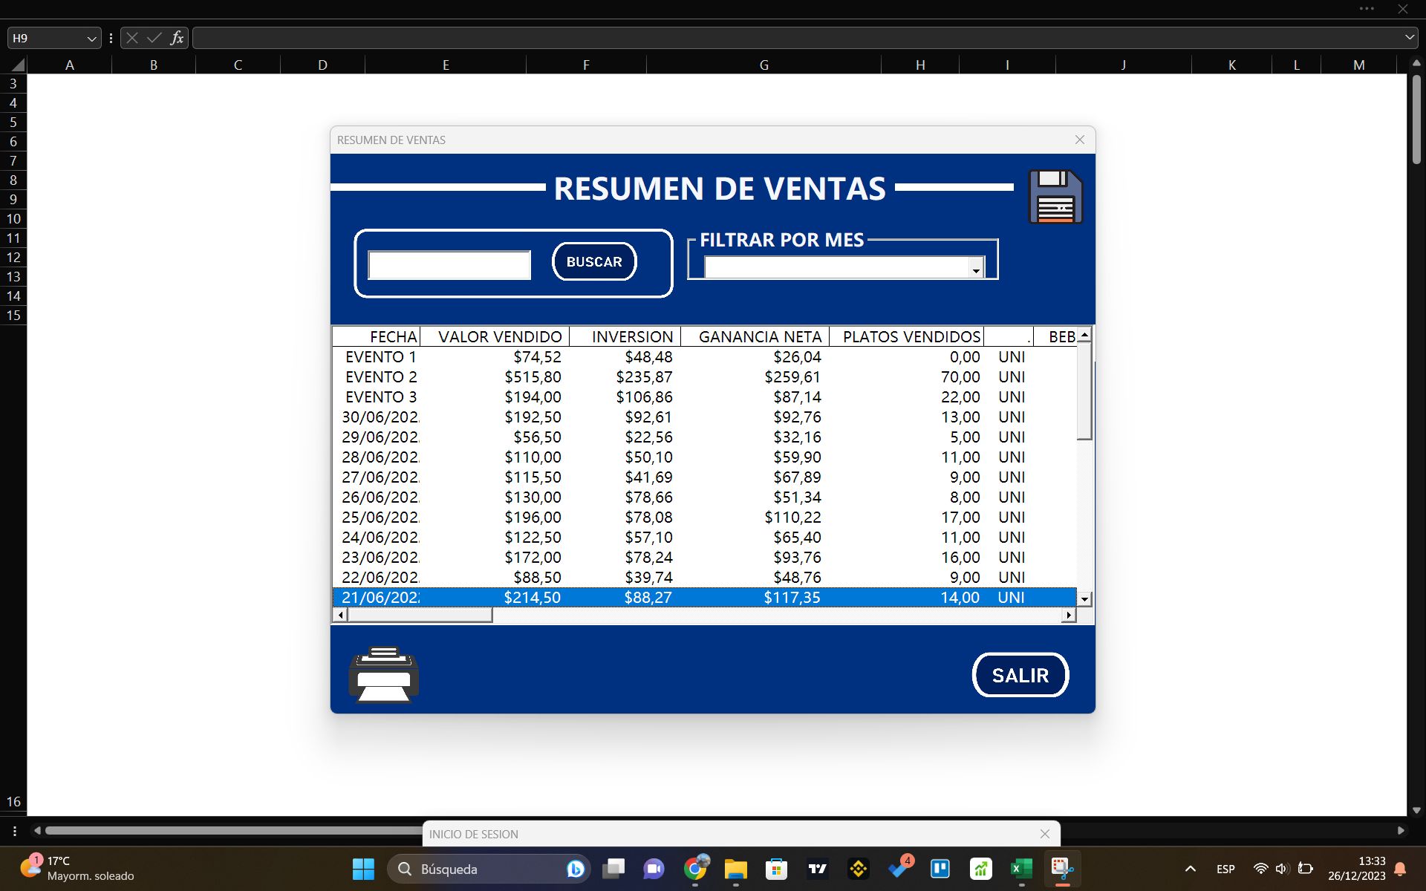Close the RESUMEN DE VENTAS form
1426x891 pixels.
[x=1079, y=140]
